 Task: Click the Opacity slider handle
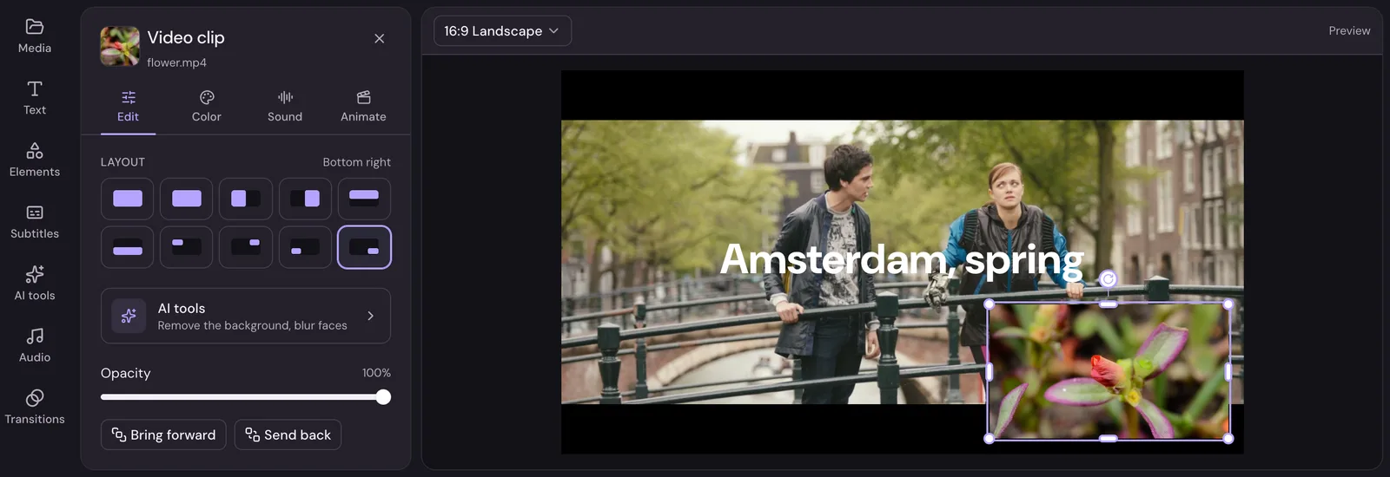(383, 397)
